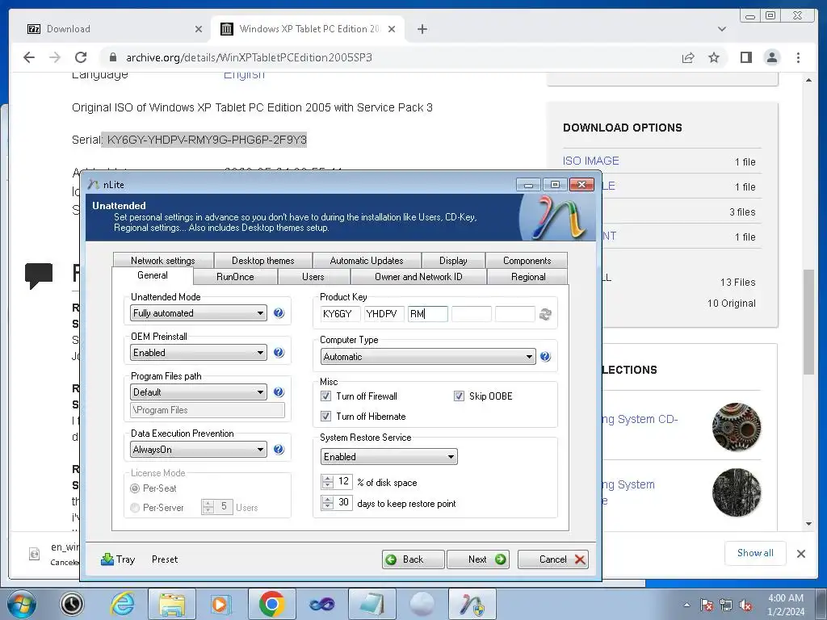Open Program Files path dropdown
The width and height of the screenshot is (827, 620).
pyautogui.click(x=199, y=392)
